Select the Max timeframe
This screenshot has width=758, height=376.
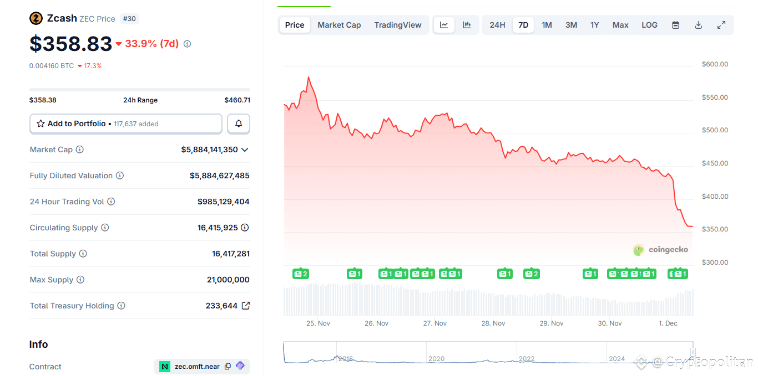[620, 24]
